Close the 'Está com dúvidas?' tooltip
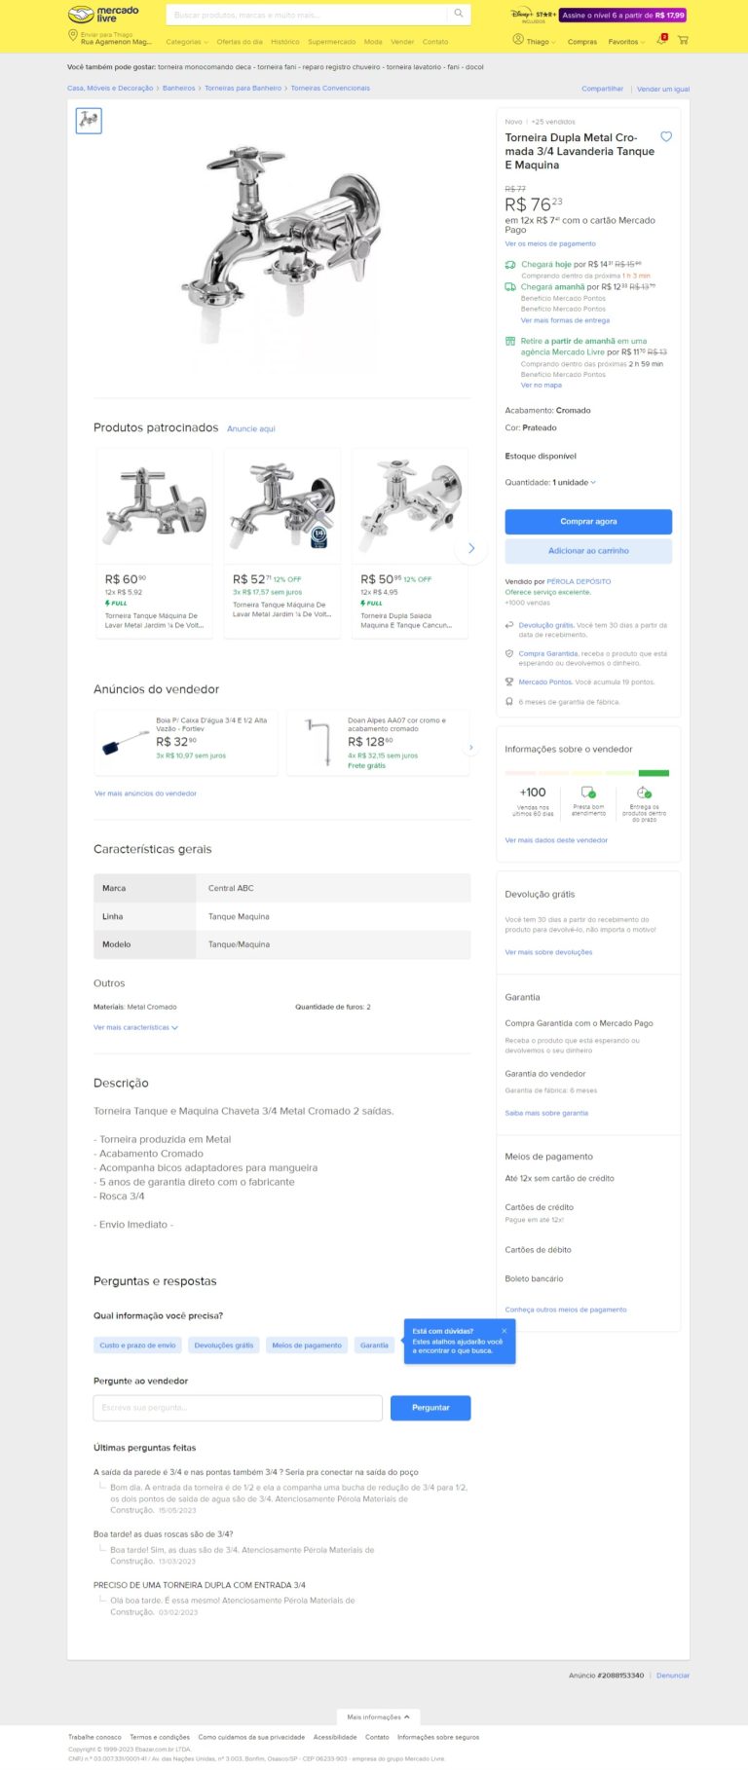 coord(505,1331)
